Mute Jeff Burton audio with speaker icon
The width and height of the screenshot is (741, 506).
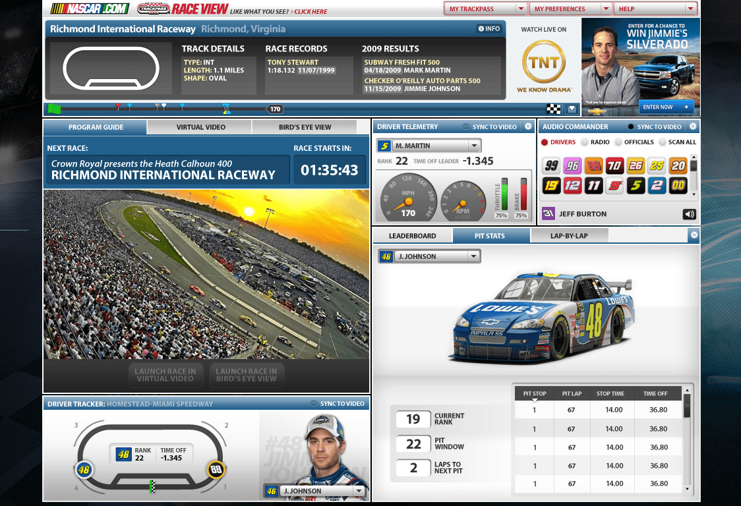(x=689, y=214)
